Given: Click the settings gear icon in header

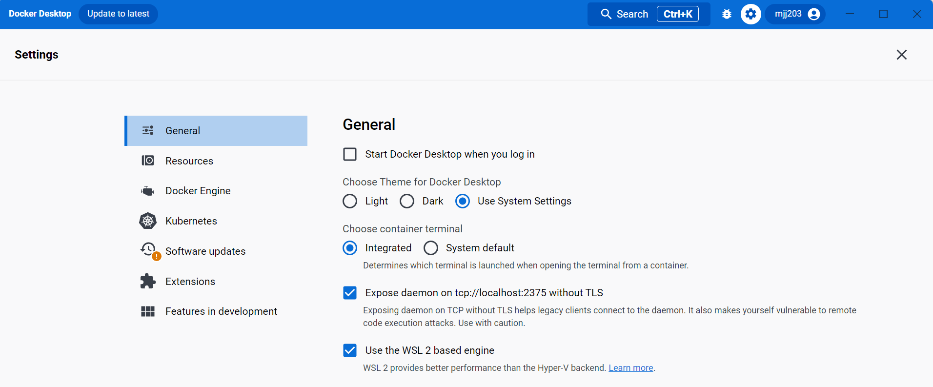Looking at the screenshot, I should (x=751, y=14).
